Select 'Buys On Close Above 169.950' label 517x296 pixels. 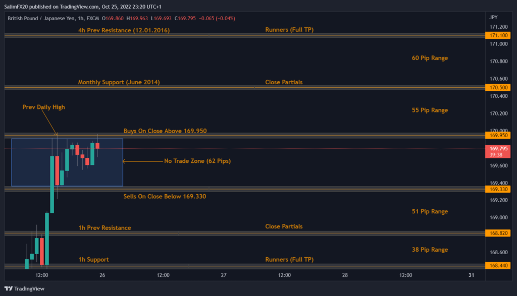165,131
